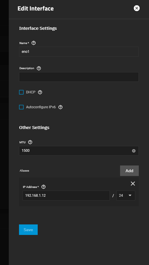The width and height of the screenshot is (149, 265).
Task: Click the Autoconfigure IPv6 label text
Action: pos(41,107)
